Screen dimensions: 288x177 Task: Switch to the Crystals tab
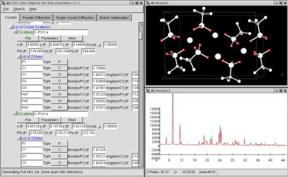point(10,18)
